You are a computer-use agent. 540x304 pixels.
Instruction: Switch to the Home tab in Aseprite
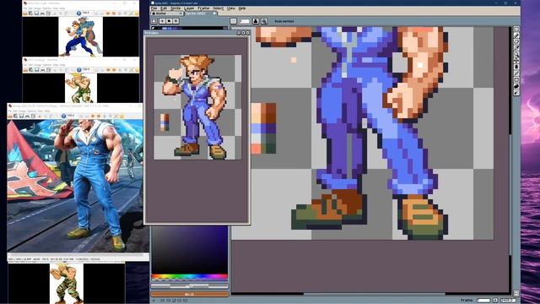[x=167, y=14]
